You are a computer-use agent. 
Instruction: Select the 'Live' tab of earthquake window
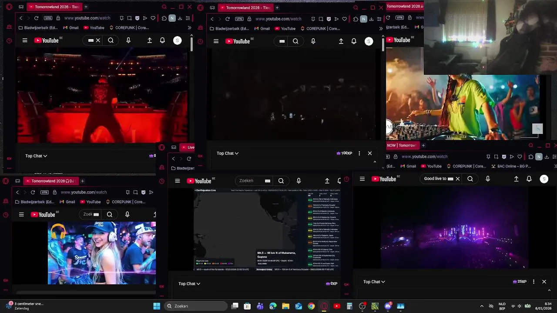click(188, 147)
